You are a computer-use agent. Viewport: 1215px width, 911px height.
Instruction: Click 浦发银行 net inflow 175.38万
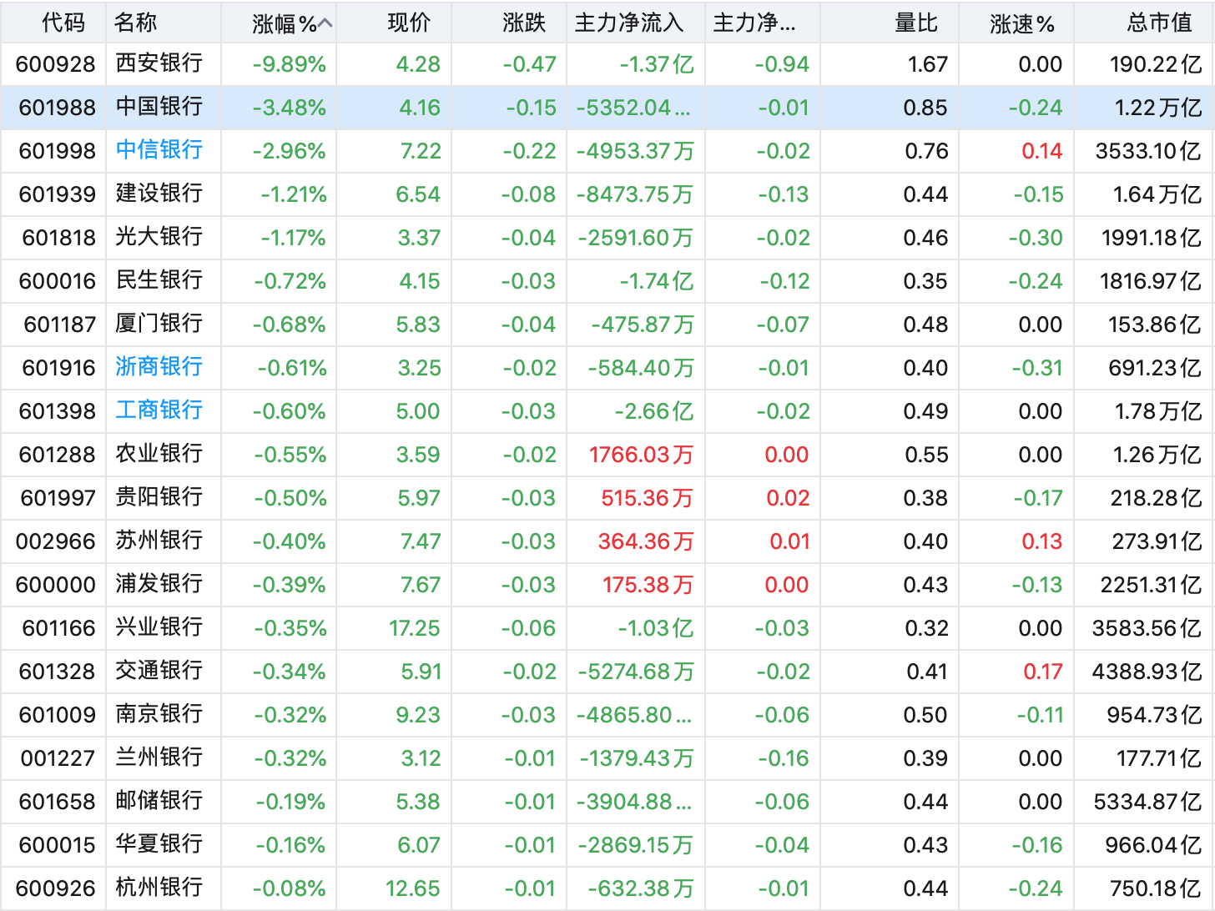point(648,585)
